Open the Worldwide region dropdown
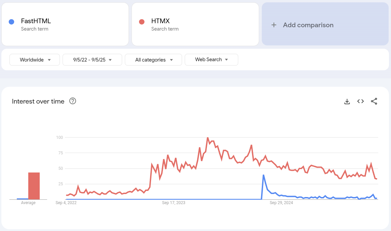Screen dimensions: 391x231 coord(35,60)
